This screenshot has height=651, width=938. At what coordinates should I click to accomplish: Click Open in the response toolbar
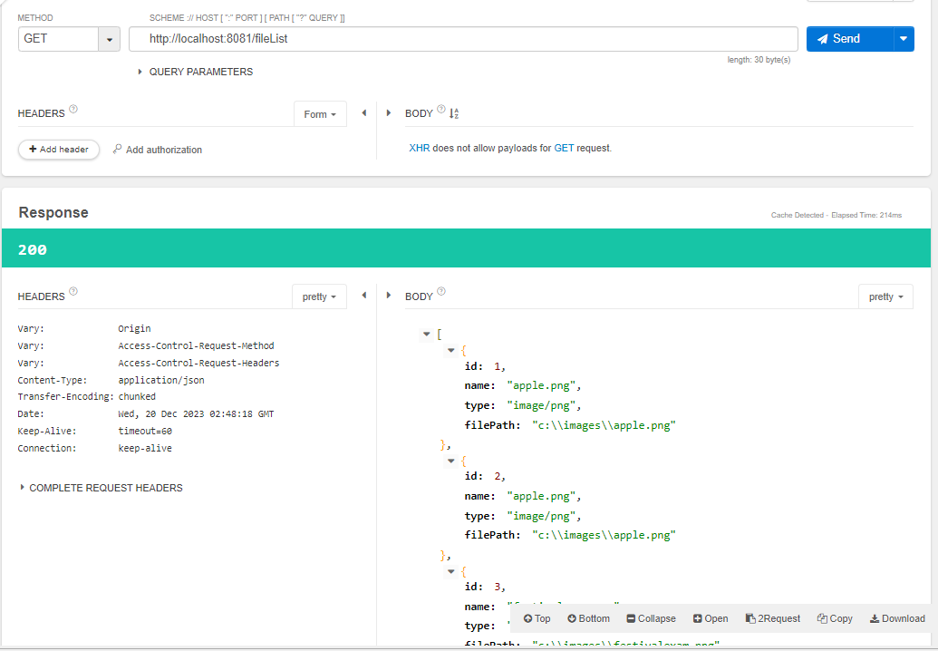click(x=711, y=618)
